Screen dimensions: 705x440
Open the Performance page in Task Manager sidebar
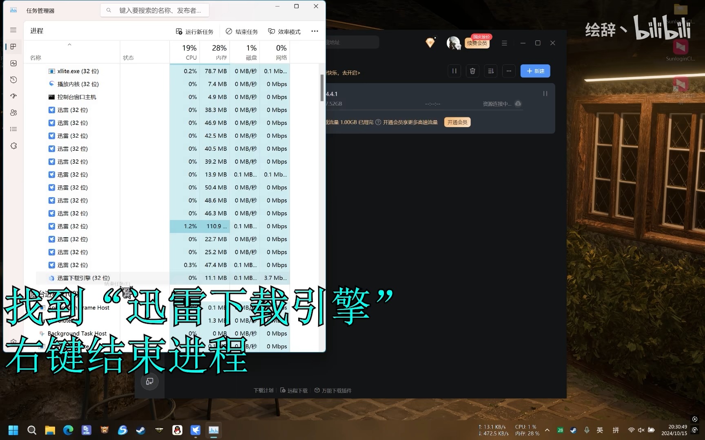click(x=13, y=63)
